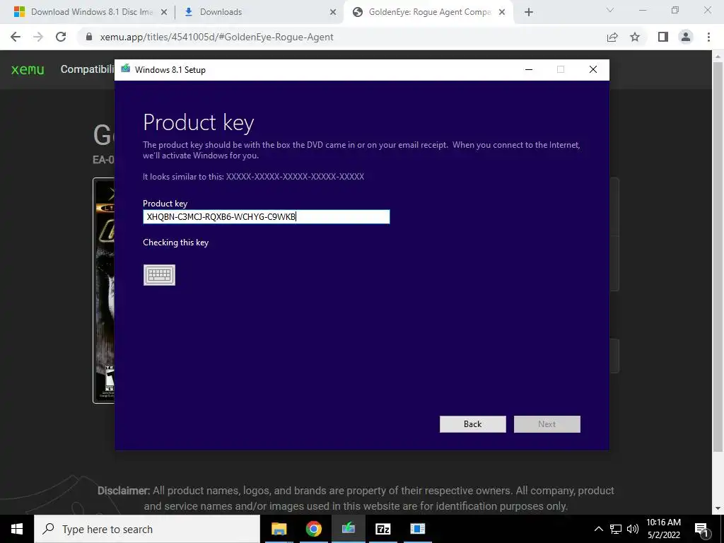
Task: Open File Explorer from the taskbar
Action: click(x=279, y=529)
